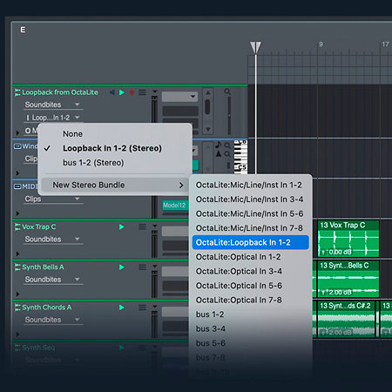Select OctaLite:Mic/Line/Inst In 3-4
The width and height of the screenshot is (392, 392).
click(x=249, y=199)
